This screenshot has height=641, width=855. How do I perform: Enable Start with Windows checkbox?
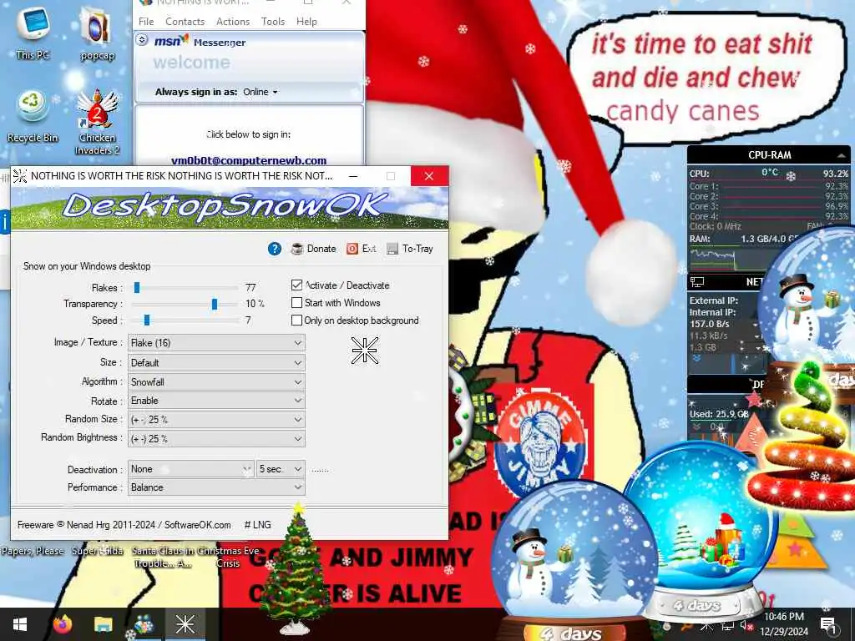[x=296, y=302]
